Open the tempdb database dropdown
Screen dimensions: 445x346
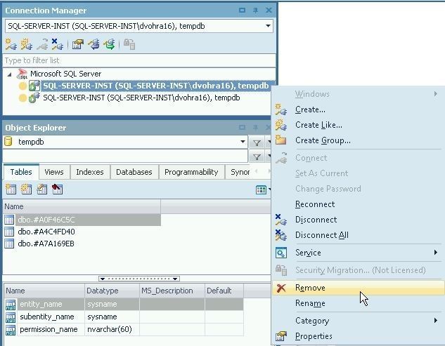tap(243, 142)
